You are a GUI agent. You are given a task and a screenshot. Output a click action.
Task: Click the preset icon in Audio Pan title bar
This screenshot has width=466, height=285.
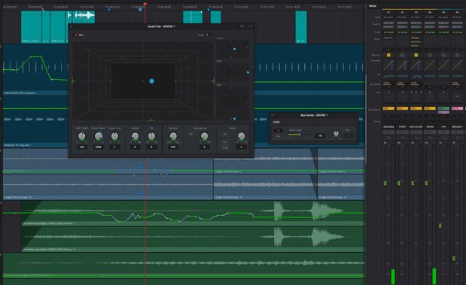pyautogui.click(x=242, y=26)
